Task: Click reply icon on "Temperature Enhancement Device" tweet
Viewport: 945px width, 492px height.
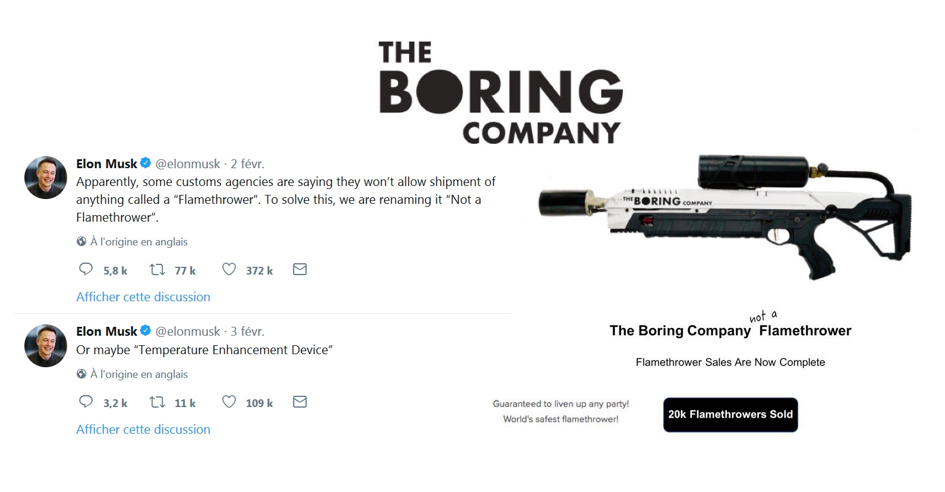Action: (86, 402)
